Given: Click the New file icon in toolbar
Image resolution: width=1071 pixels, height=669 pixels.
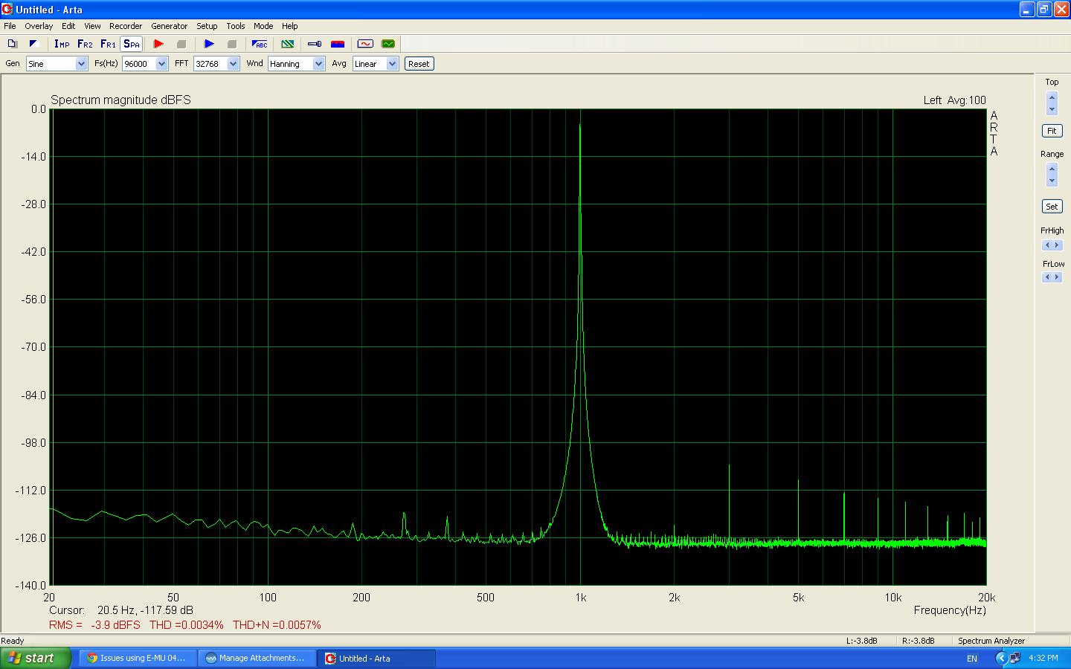Looking at the screenshot, I should [x=12, y=44].
